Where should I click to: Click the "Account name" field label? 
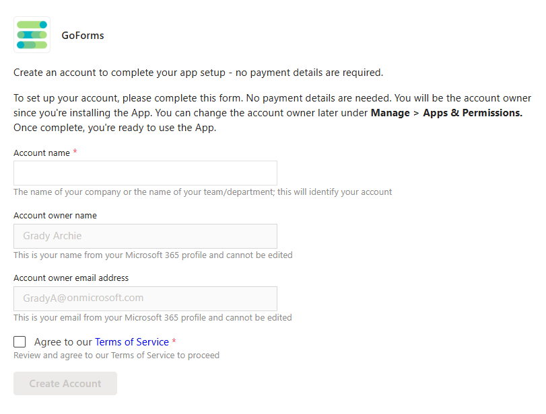(x=41, y=153)
